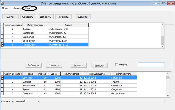The width and height of the screenshot is (175, 110).
Task: Click the Обновить button
Action: pyautogui.click(x=28, y=17)
